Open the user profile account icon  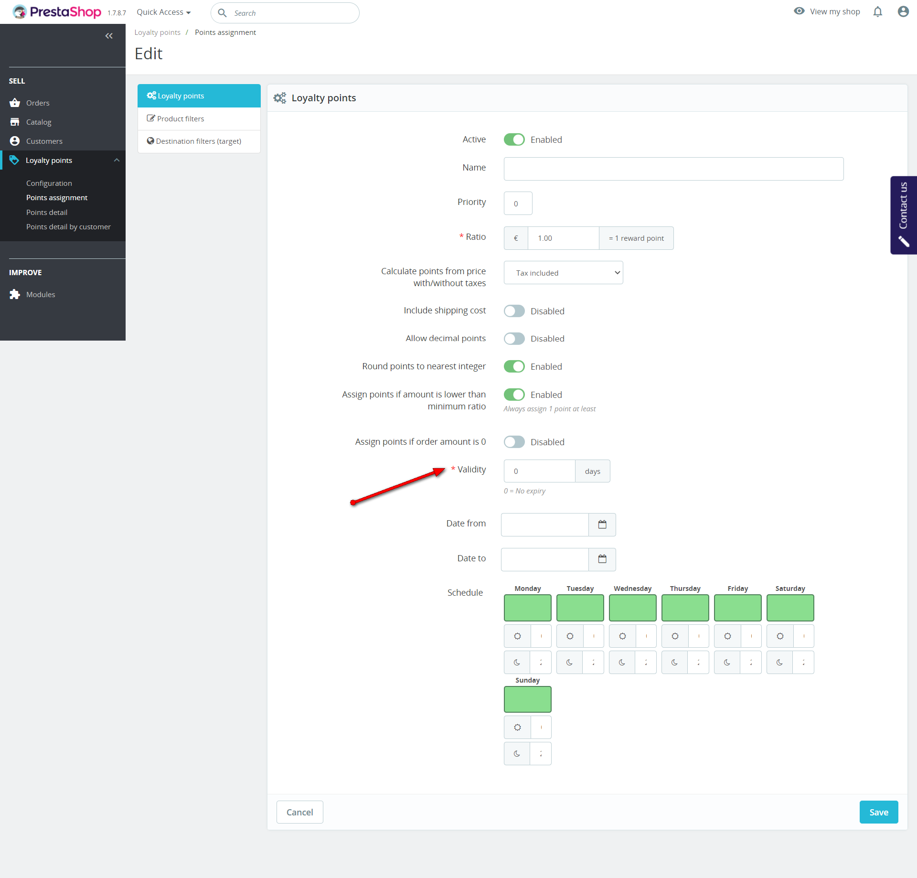click(903, 12)
